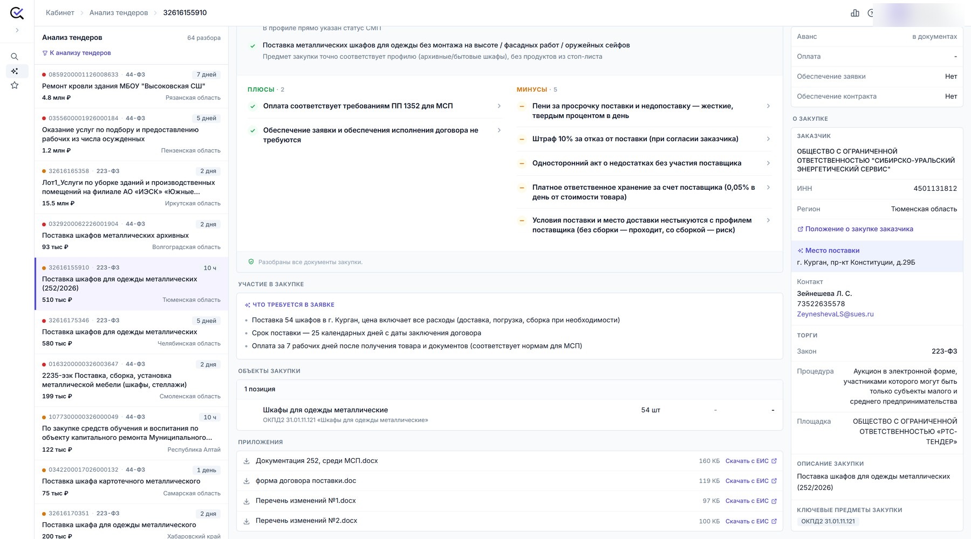Click download icon for Перечень изменений №2.docx

(x=247, y=521)
